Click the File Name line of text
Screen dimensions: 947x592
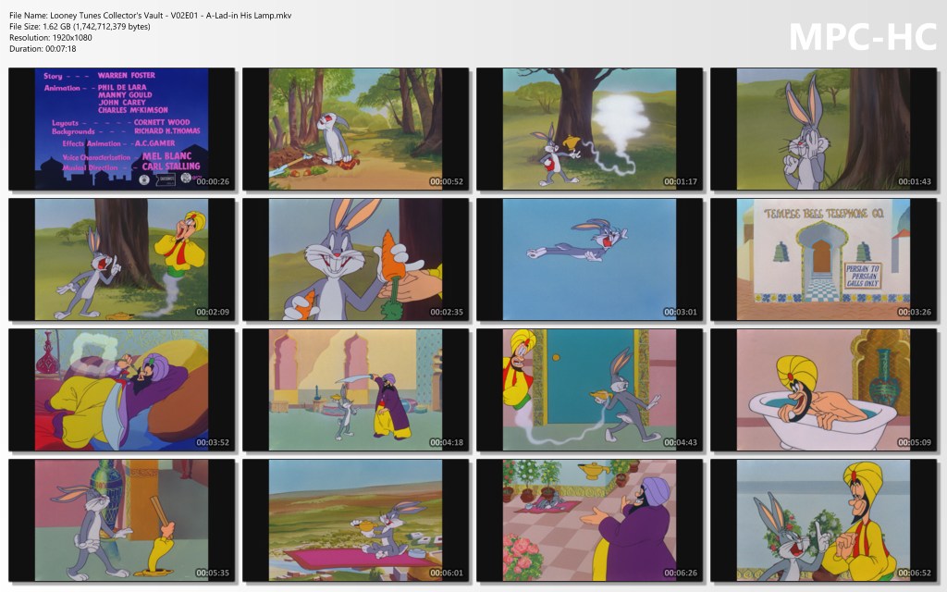(151, 15)
